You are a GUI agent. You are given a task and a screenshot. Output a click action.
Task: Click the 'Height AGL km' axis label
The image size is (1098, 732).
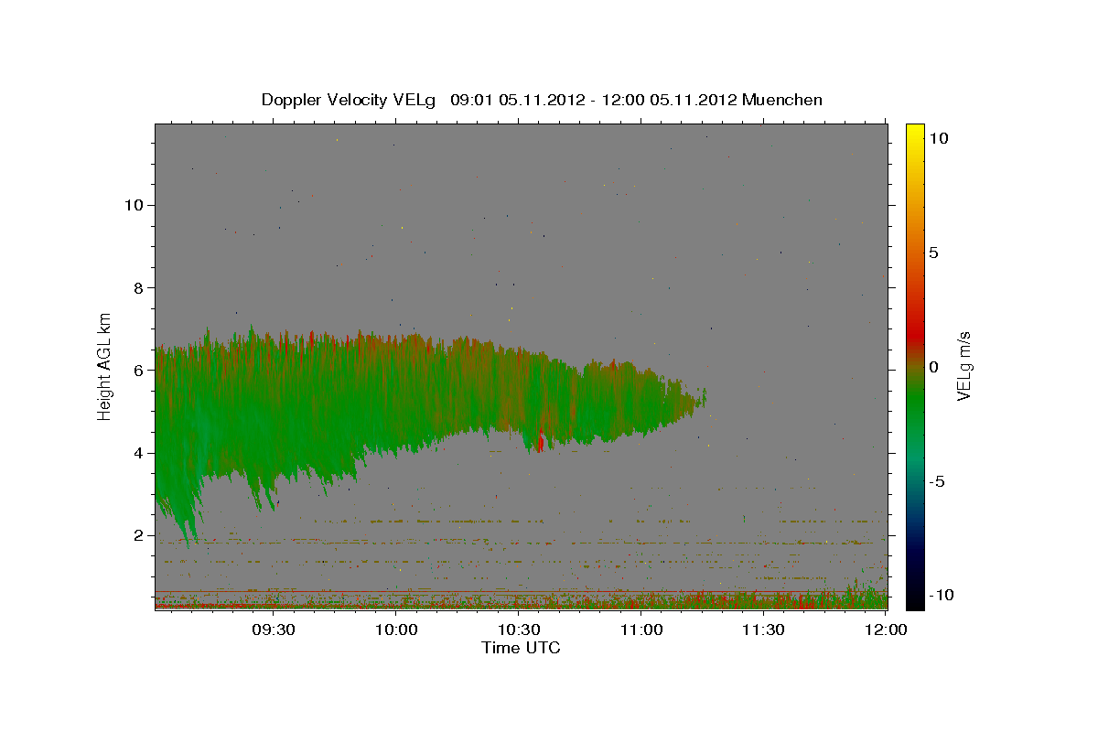[x=105, y=365]
